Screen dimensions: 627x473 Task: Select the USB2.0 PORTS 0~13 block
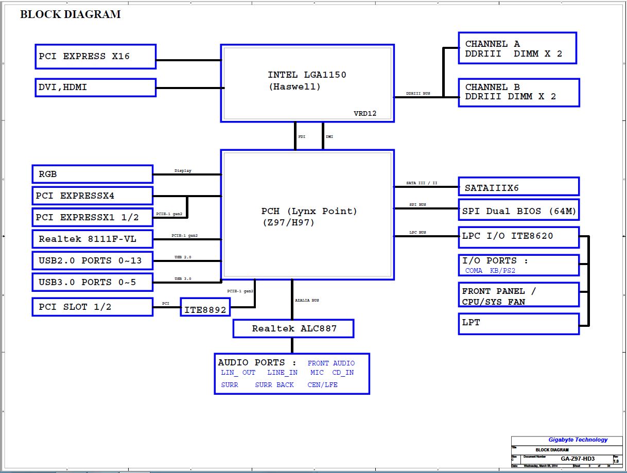pyautogui.click(x=92, y=260)
